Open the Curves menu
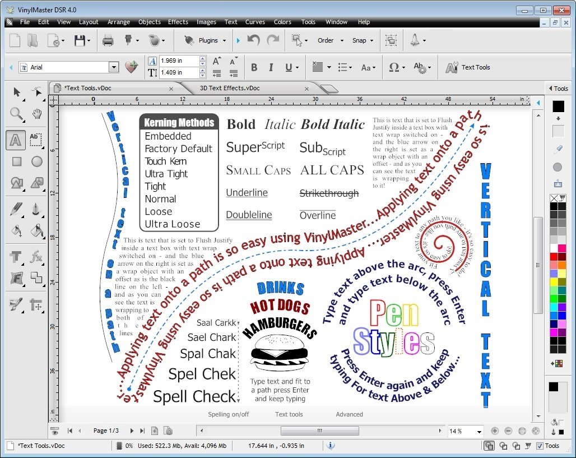Screen dimensions: 576x458 tap(255, 22)
